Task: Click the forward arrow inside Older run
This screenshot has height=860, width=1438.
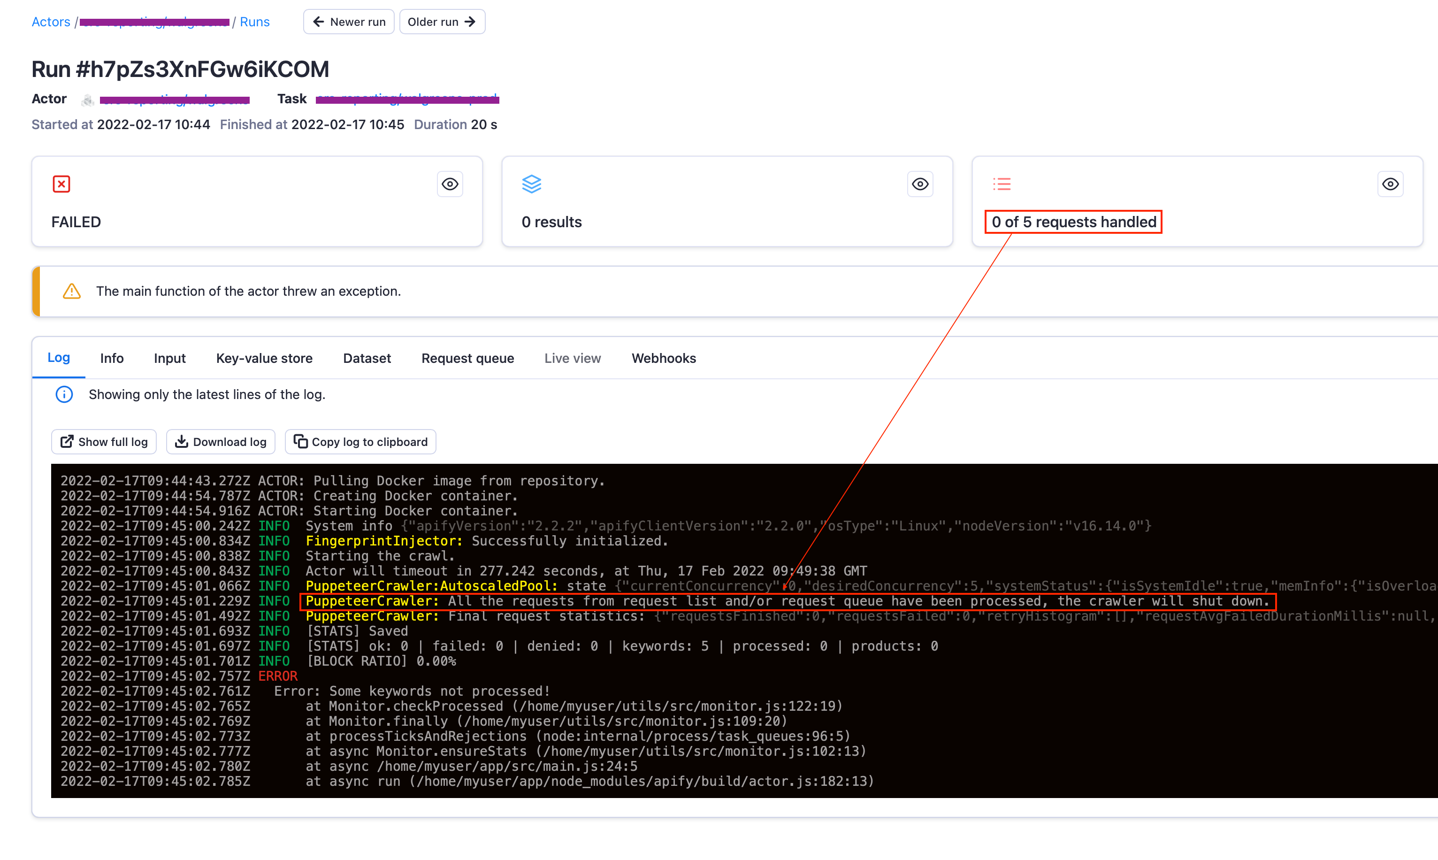Action: (470, 22)
